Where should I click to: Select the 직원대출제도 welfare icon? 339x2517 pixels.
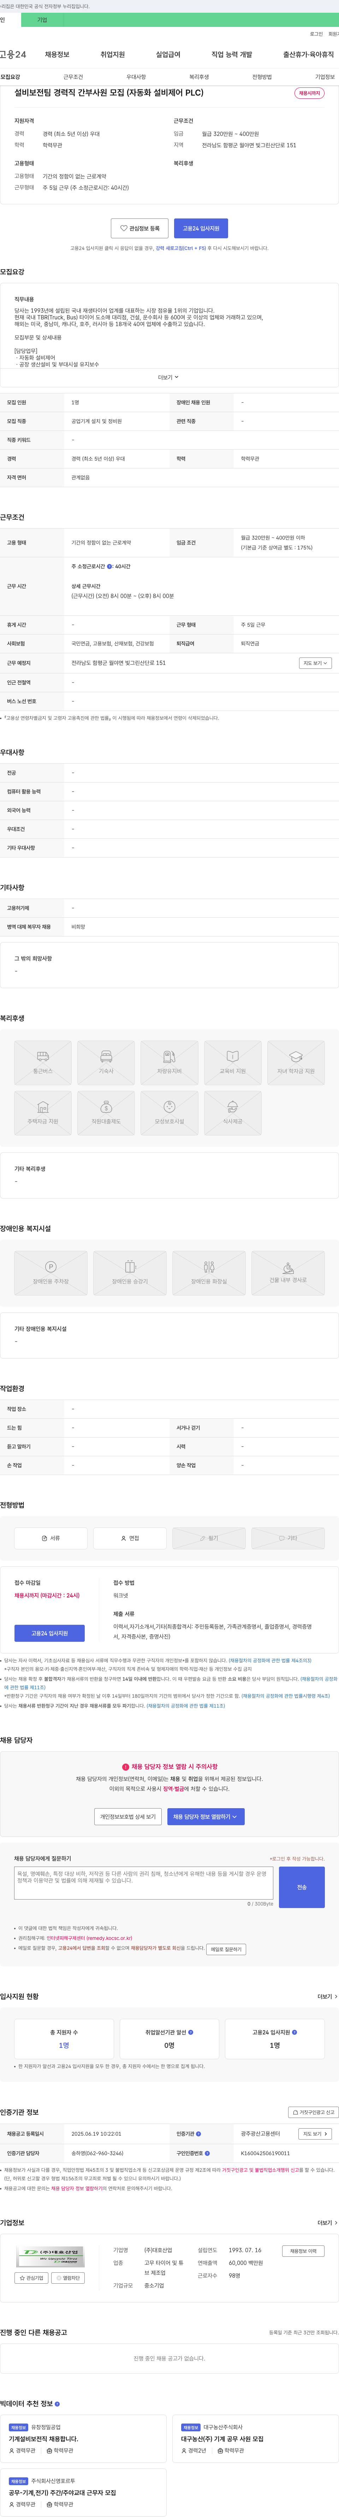click(x=106, y=1113)
